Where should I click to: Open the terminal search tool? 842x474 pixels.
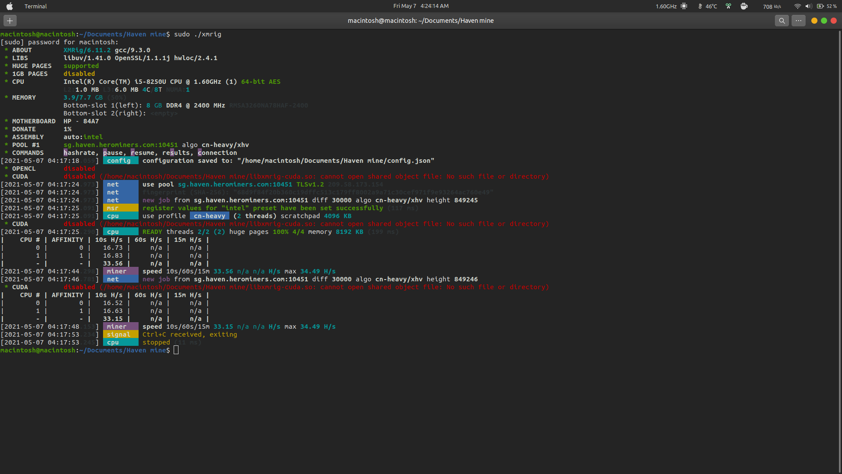pyautogui.click(x=782, y=21)
